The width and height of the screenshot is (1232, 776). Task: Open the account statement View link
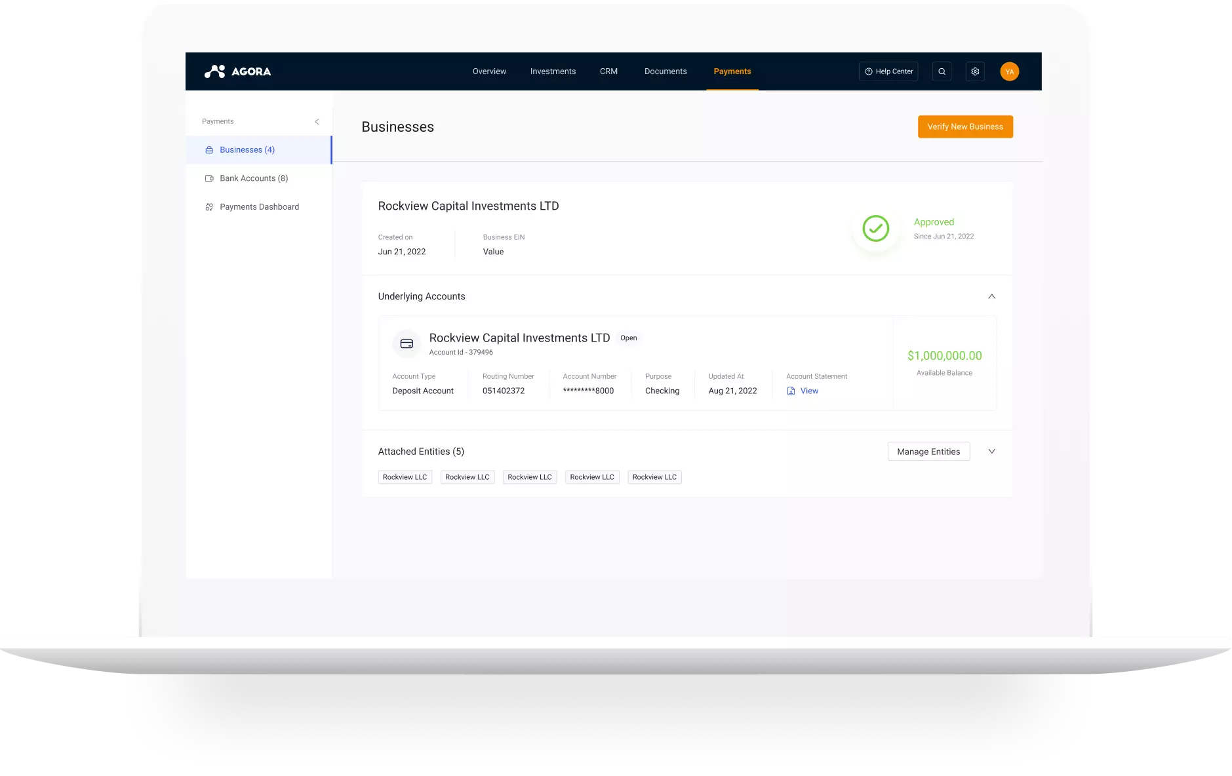pyautogui.click(x=809, y=391)
